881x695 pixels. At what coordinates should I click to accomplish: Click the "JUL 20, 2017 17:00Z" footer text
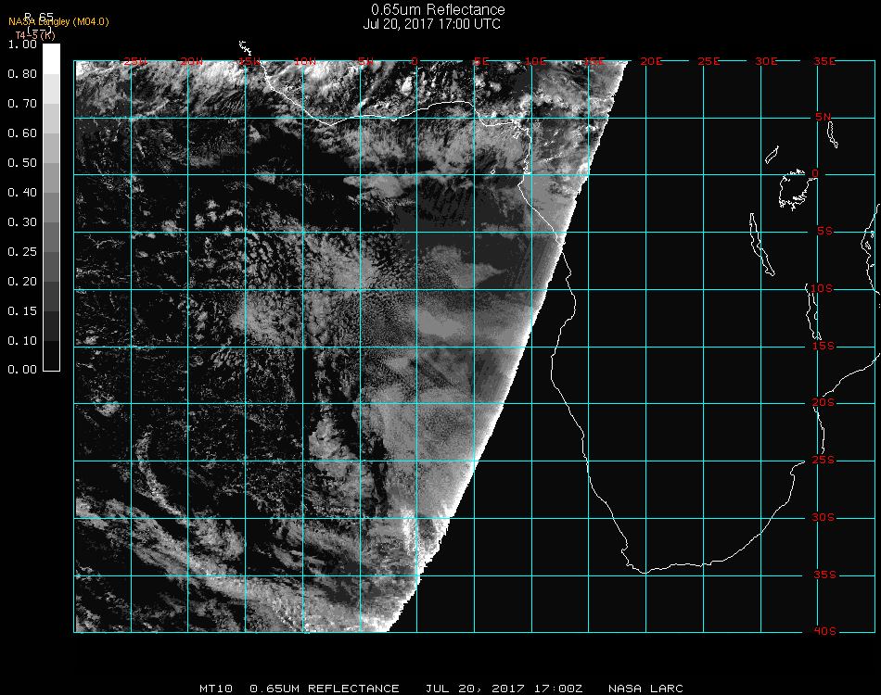504,689
